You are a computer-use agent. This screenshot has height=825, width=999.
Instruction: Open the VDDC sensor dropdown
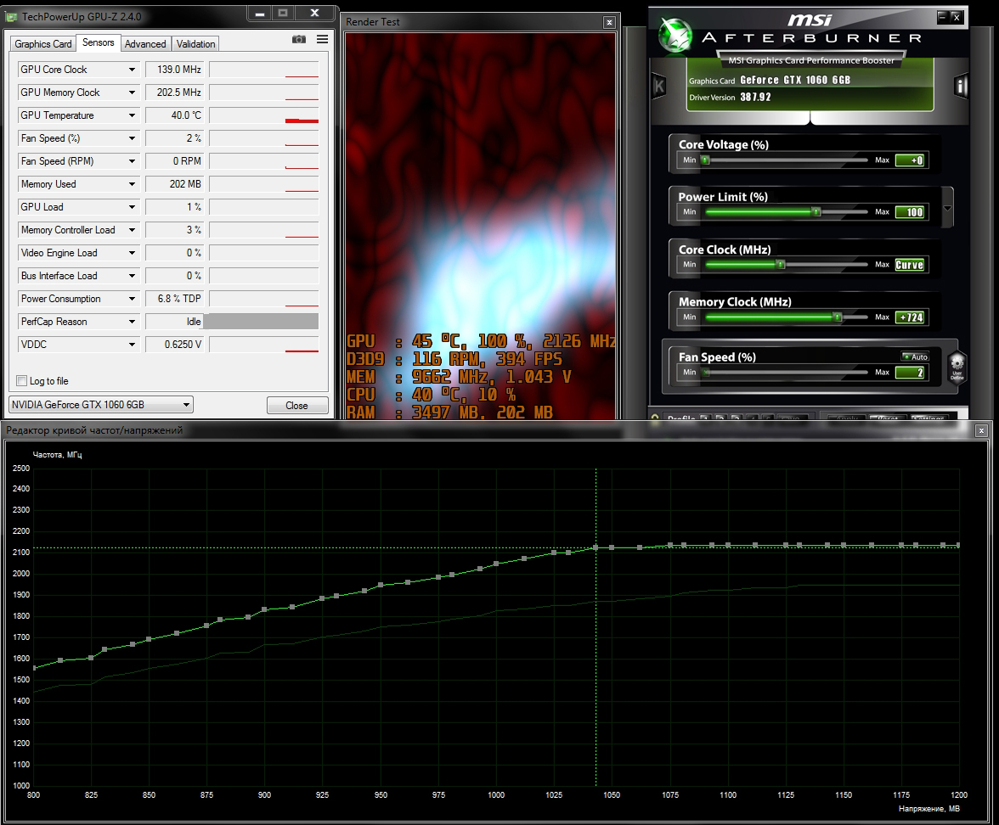132,345
